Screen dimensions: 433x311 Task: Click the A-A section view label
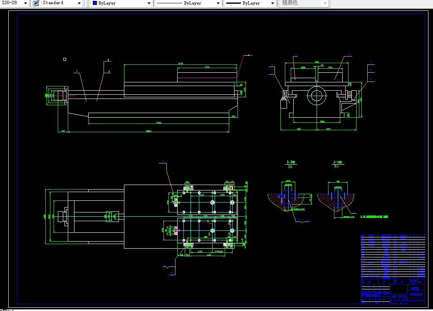tap(337, 162)
